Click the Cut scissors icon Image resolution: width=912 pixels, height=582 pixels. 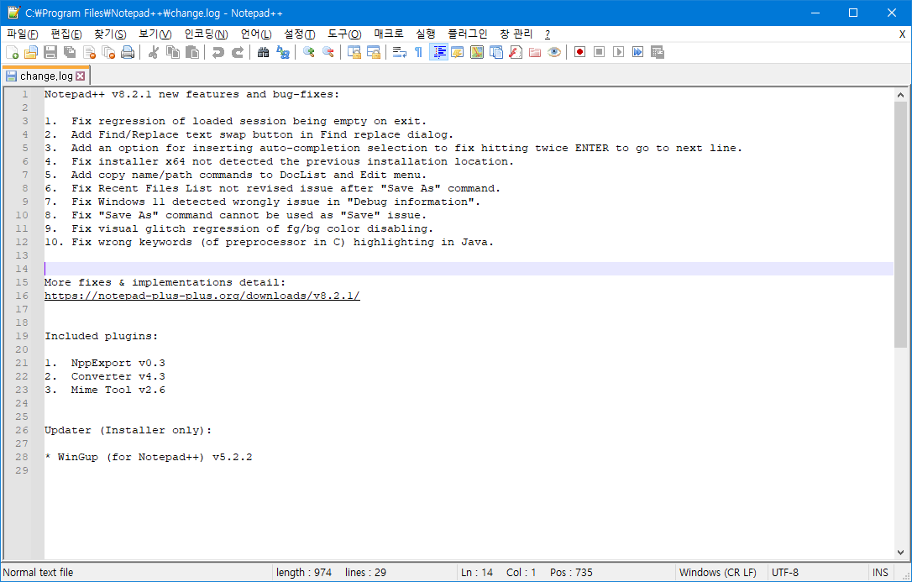click(154, 52)
